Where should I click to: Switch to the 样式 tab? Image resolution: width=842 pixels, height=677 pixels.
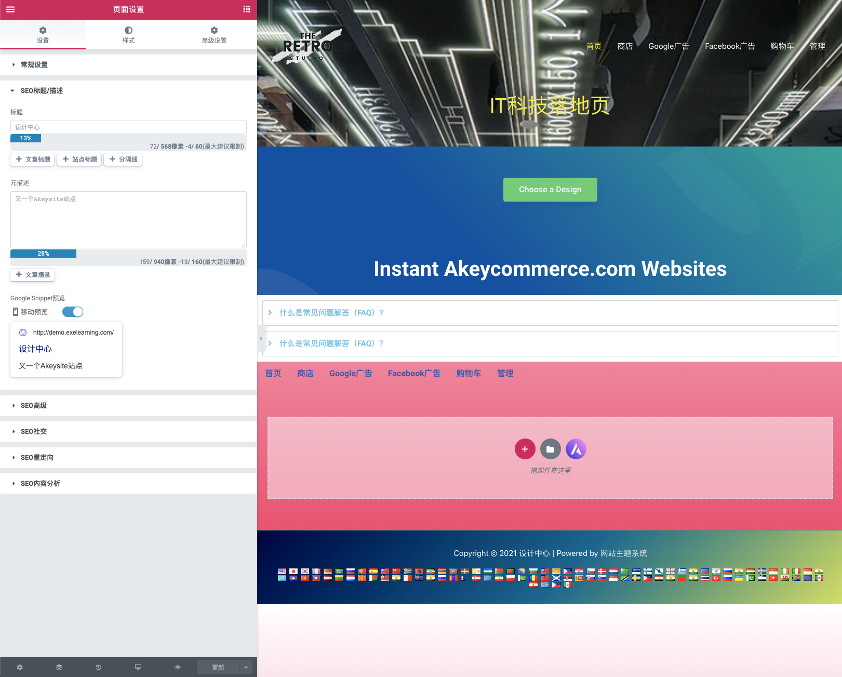pyautogui.click(x=128, y=35)
